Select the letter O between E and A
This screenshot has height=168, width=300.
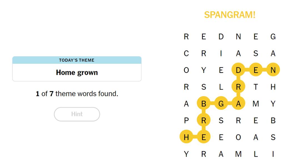238,137
